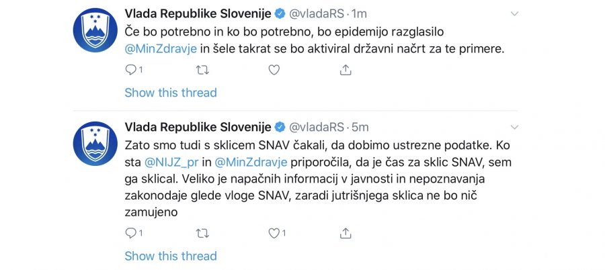Reply to the first tweet about epidemijo
The image size is (605, 270).
(x=130, y=69)
